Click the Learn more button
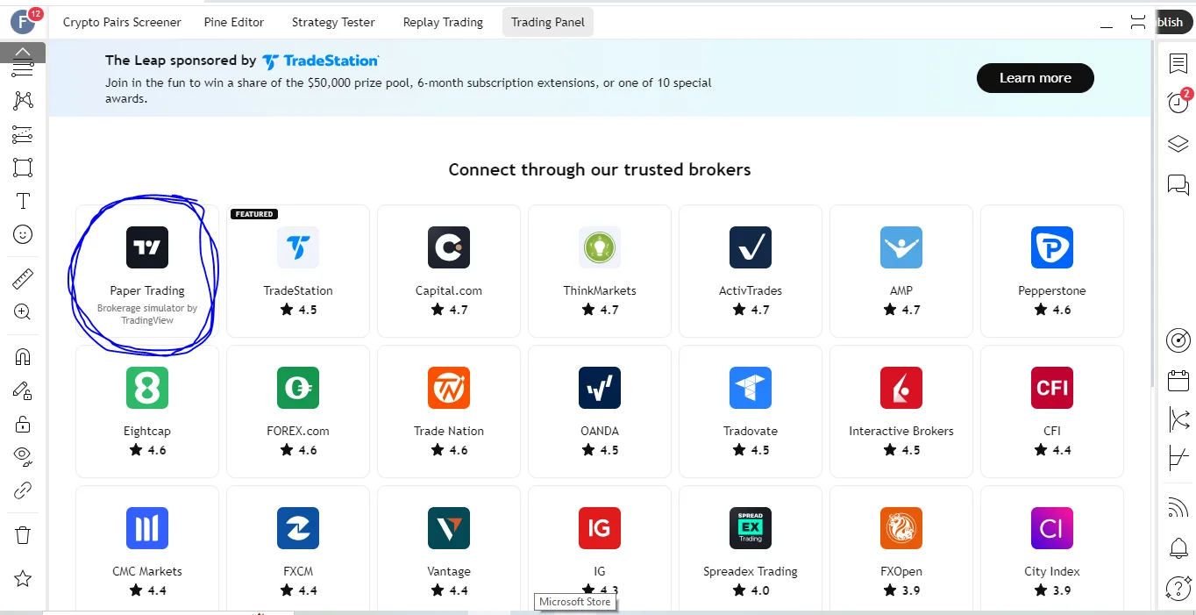This screenshot has height=615, width=1196. 1036,78
